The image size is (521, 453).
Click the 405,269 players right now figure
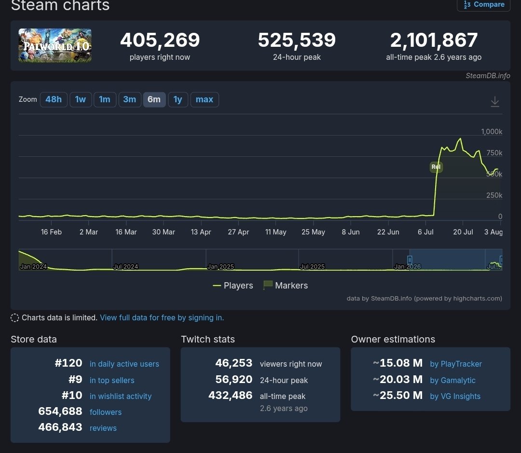[160, 40]
